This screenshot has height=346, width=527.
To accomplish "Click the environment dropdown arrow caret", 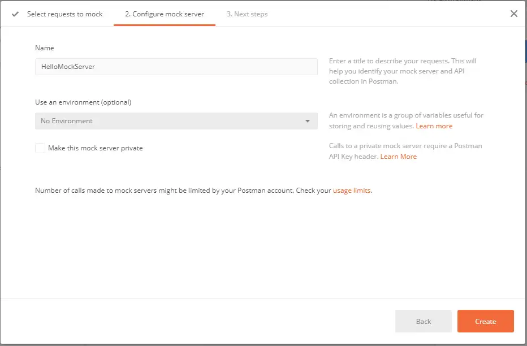I will coord(307,121).
